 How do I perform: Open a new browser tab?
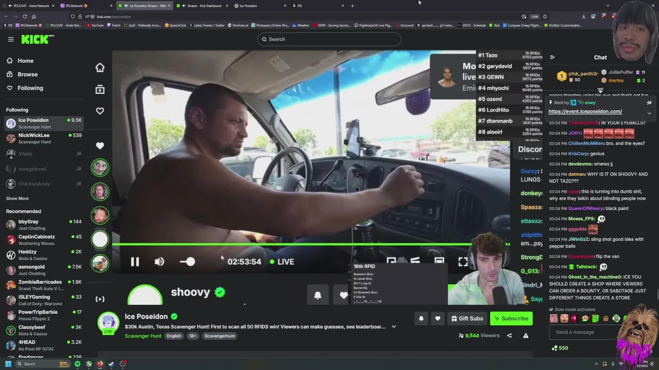(x=352, y=6)
